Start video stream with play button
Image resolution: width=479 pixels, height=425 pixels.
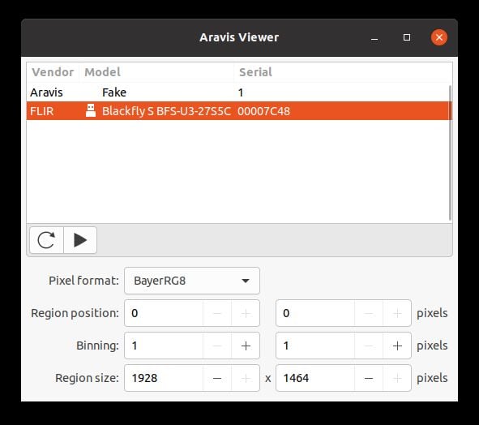tap(80, 240)
